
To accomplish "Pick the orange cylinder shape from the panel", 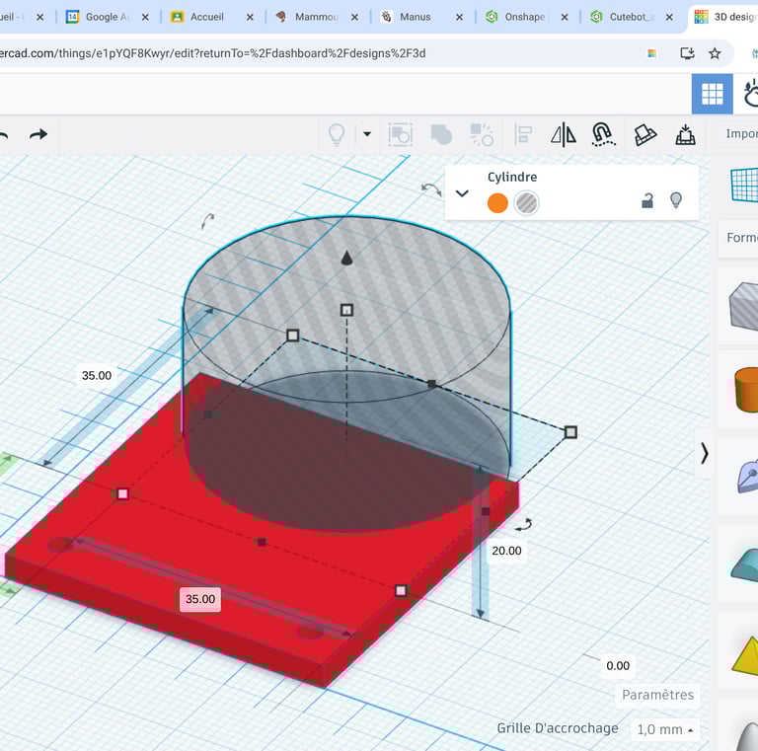I will [x=744, y=390].
